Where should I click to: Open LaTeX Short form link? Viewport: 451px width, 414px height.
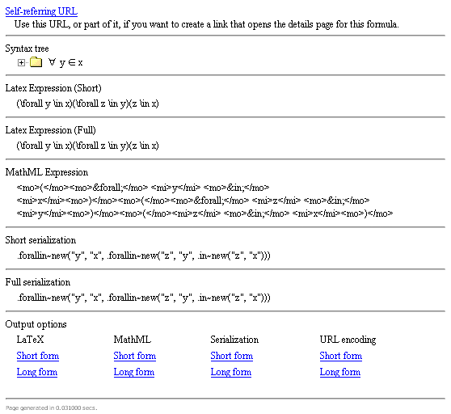tap(38, 356)
